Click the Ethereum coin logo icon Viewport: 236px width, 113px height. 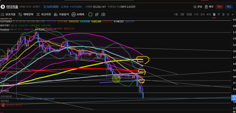[3, 7]
